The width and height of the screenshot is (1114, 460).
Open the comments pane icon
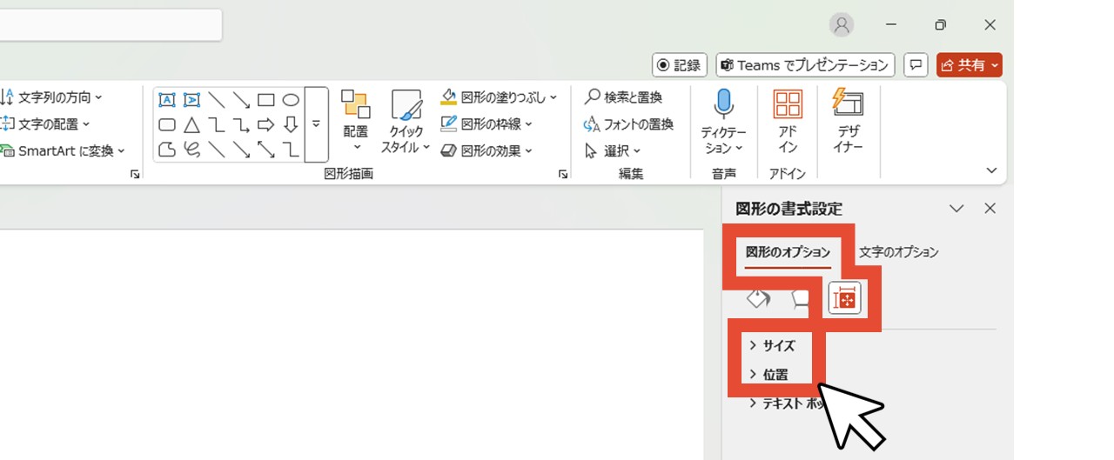(916, 65)
